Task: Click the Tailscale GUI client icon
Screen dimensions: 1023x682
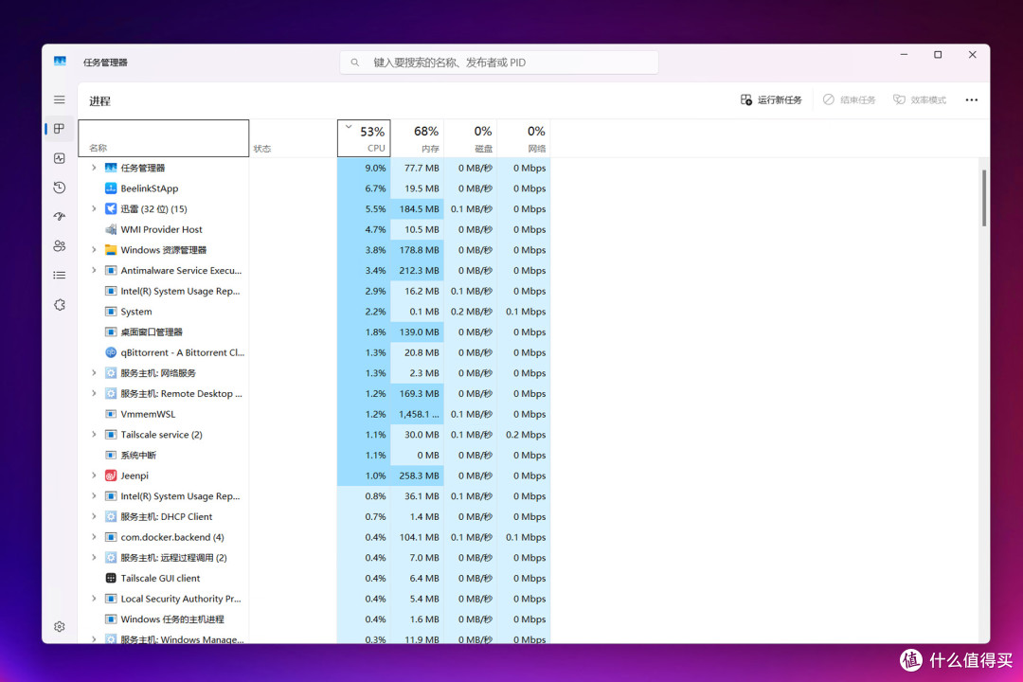Action: pos(111,578)
